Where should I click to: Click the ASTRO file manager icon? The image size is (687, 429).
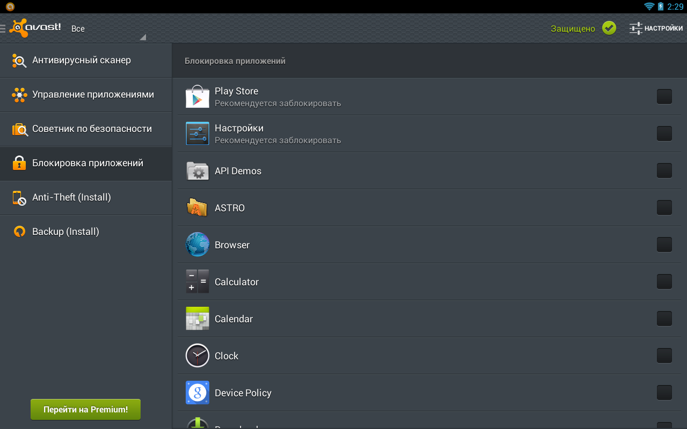[x=197, y=208]
